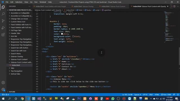Image resolution: width=180 pixels, height=101 pixels.
Task: Click the Ln 105, Col 60 position indicator
Action: point(127,95)
